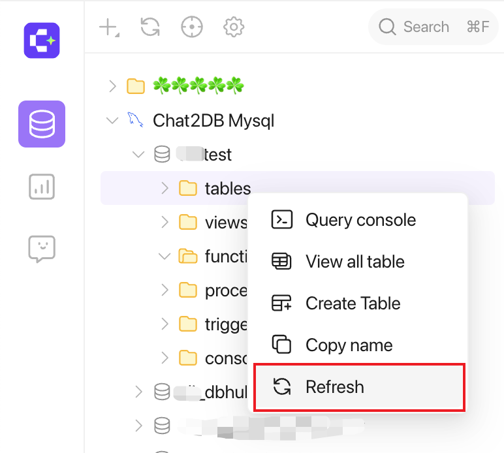Viewport: 504px width, 453px height.
Task: Select the Chat2DB Mysql tree label
Action: 213,121
